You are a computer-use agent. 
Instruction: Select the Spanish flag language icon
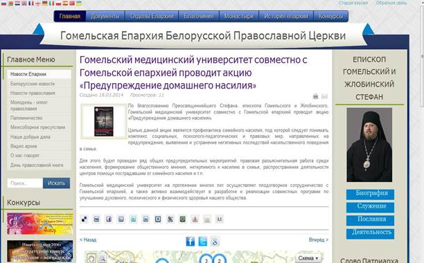(x=65, y=3)
